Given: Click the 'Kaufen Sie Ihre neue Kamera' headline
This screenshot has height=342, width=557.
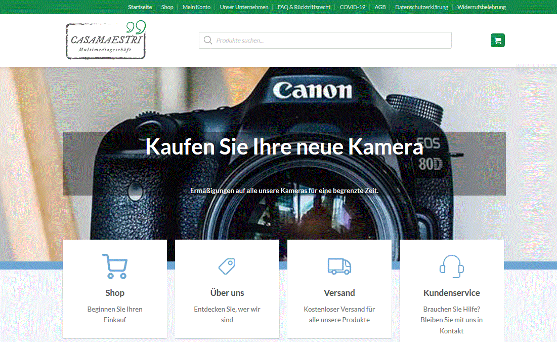Looking at the screenshot, I should (x=284, y=146).
